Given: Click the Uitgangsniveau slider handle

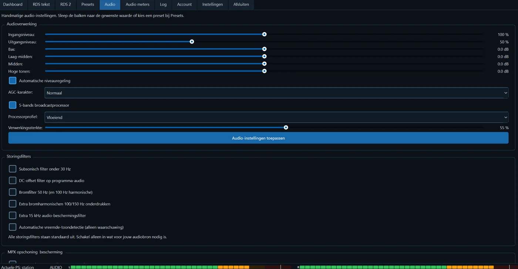Looking at the screenshot, I should [x=192, y=42].
